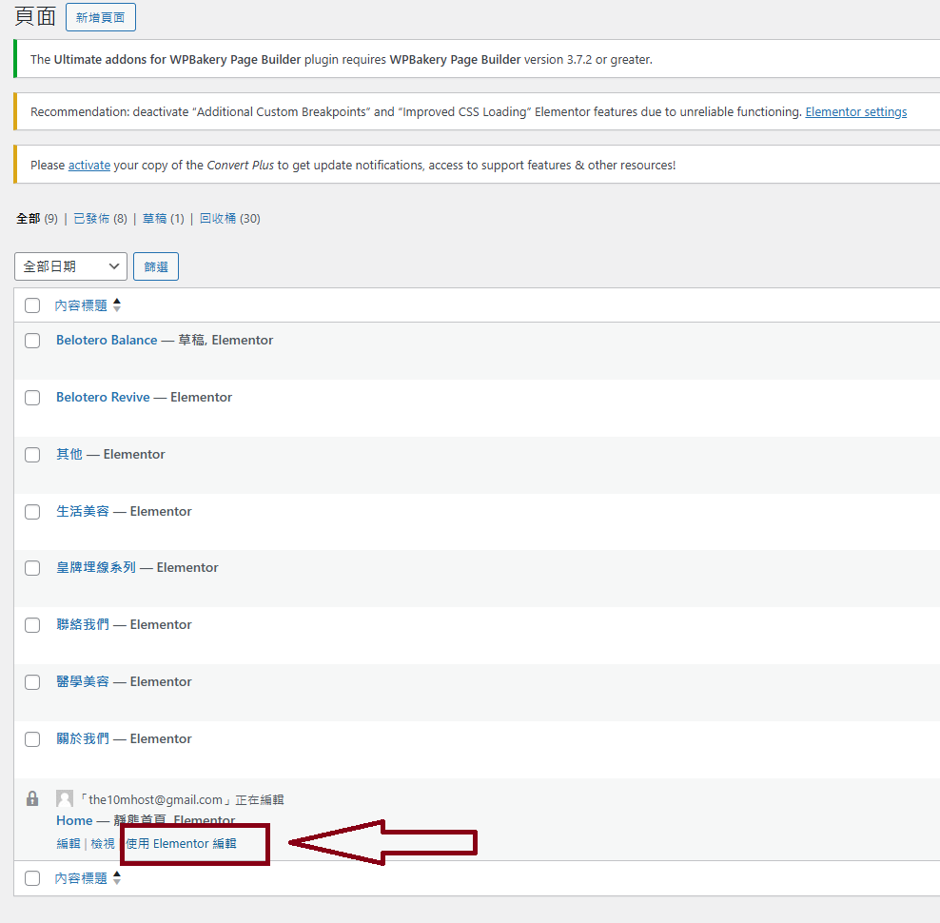
Task: Click the lock icon on the Home row
Action: (32, 798)
